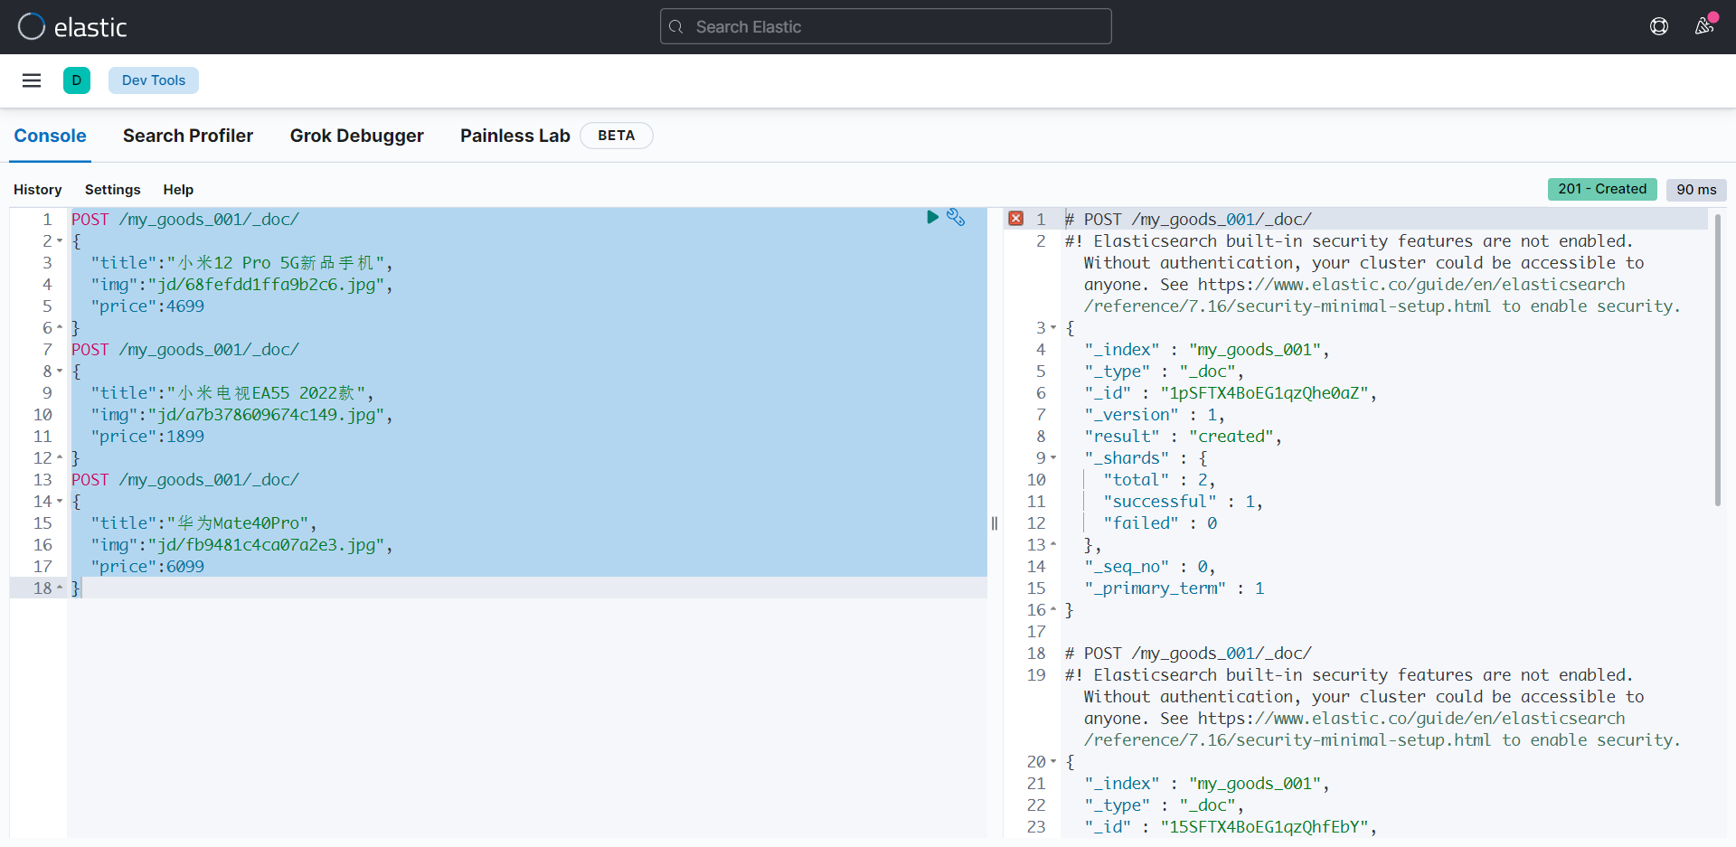Collapse the editor block at line 14
The image size is (1736, 847).
60,502
